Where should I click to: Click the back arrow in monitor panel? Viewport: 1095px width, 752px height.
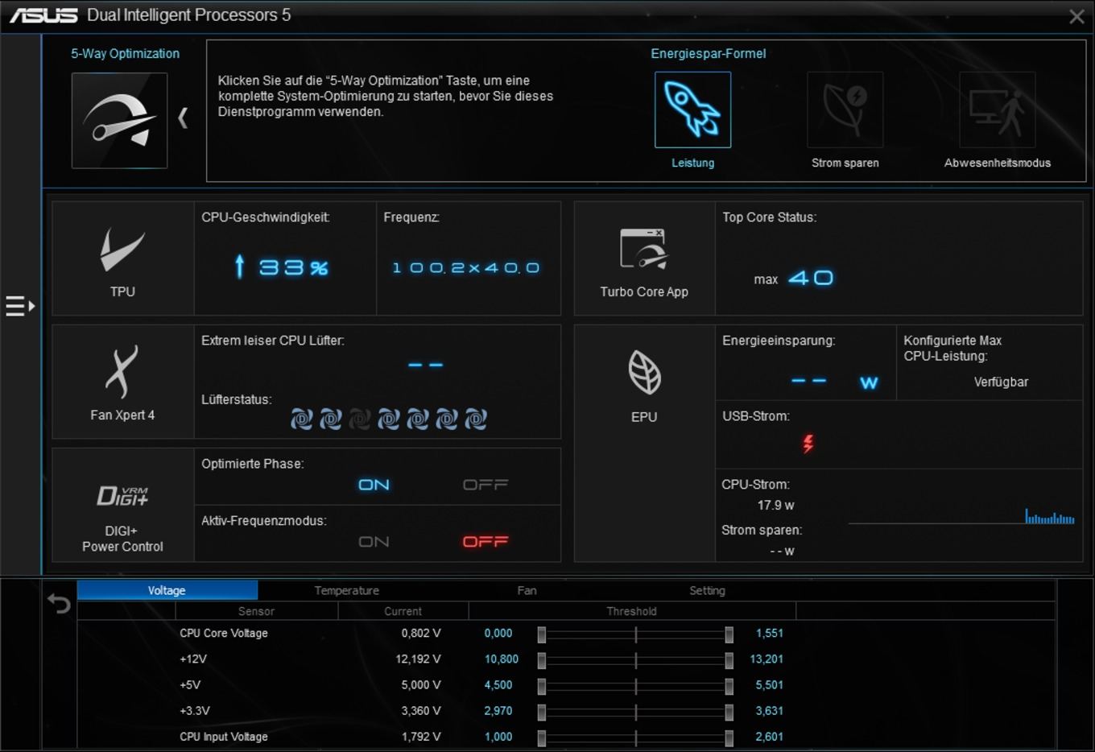point(59,602)
